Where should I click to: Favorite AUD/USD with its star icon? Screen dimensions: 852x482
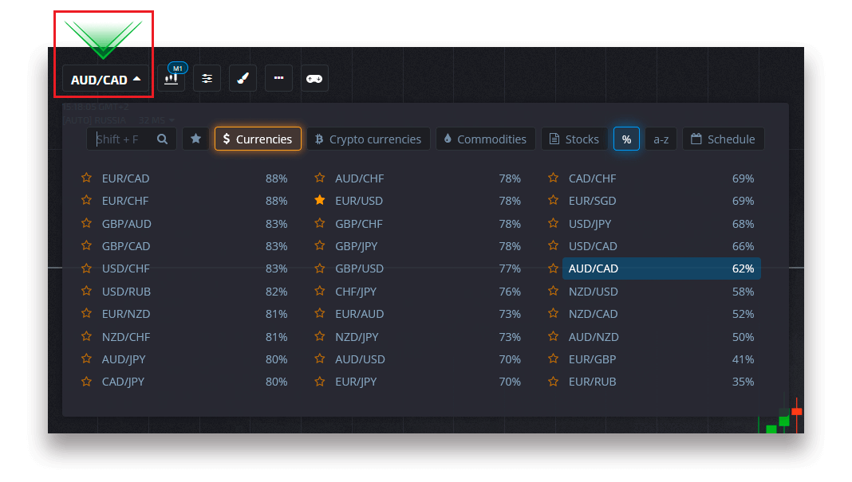point(319,359)
